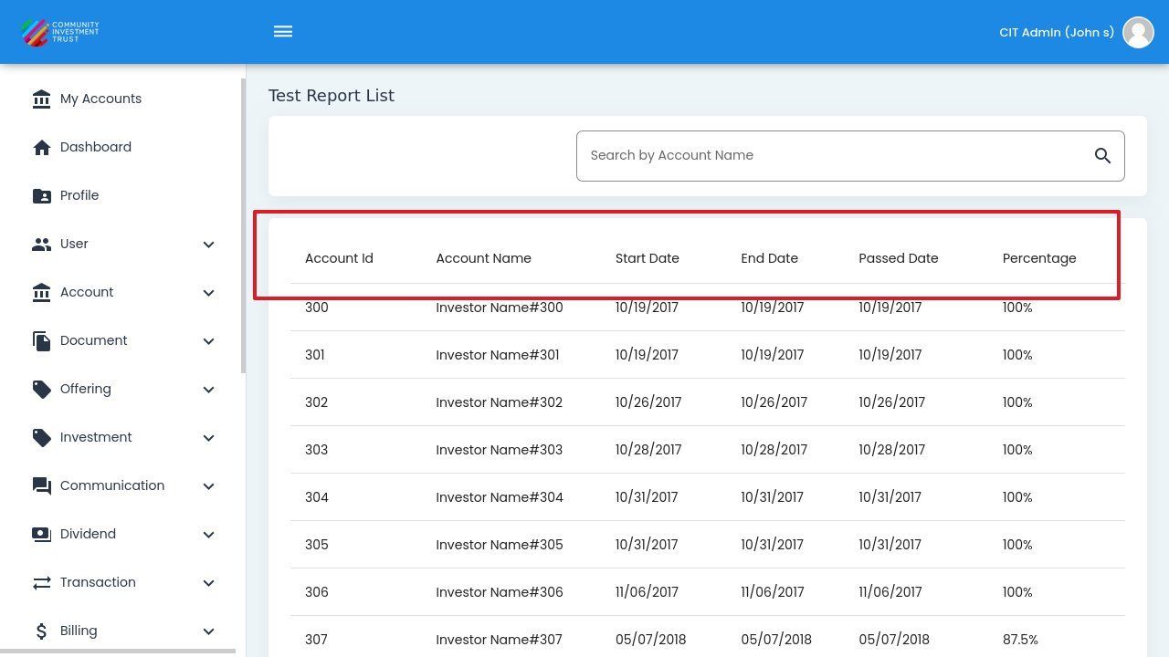Click the Dashboard home icon
The width and height of the screenshot is (1169, 657).
(x=42, y=148)
